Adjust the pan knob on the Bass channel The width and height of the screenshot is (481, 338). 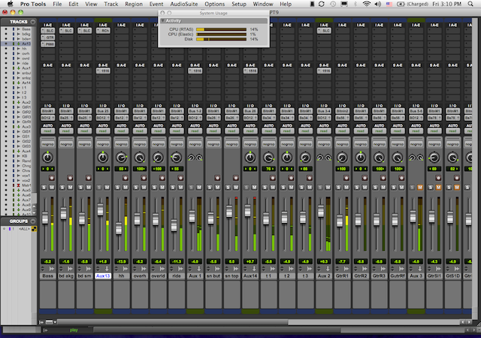point(47,157)
